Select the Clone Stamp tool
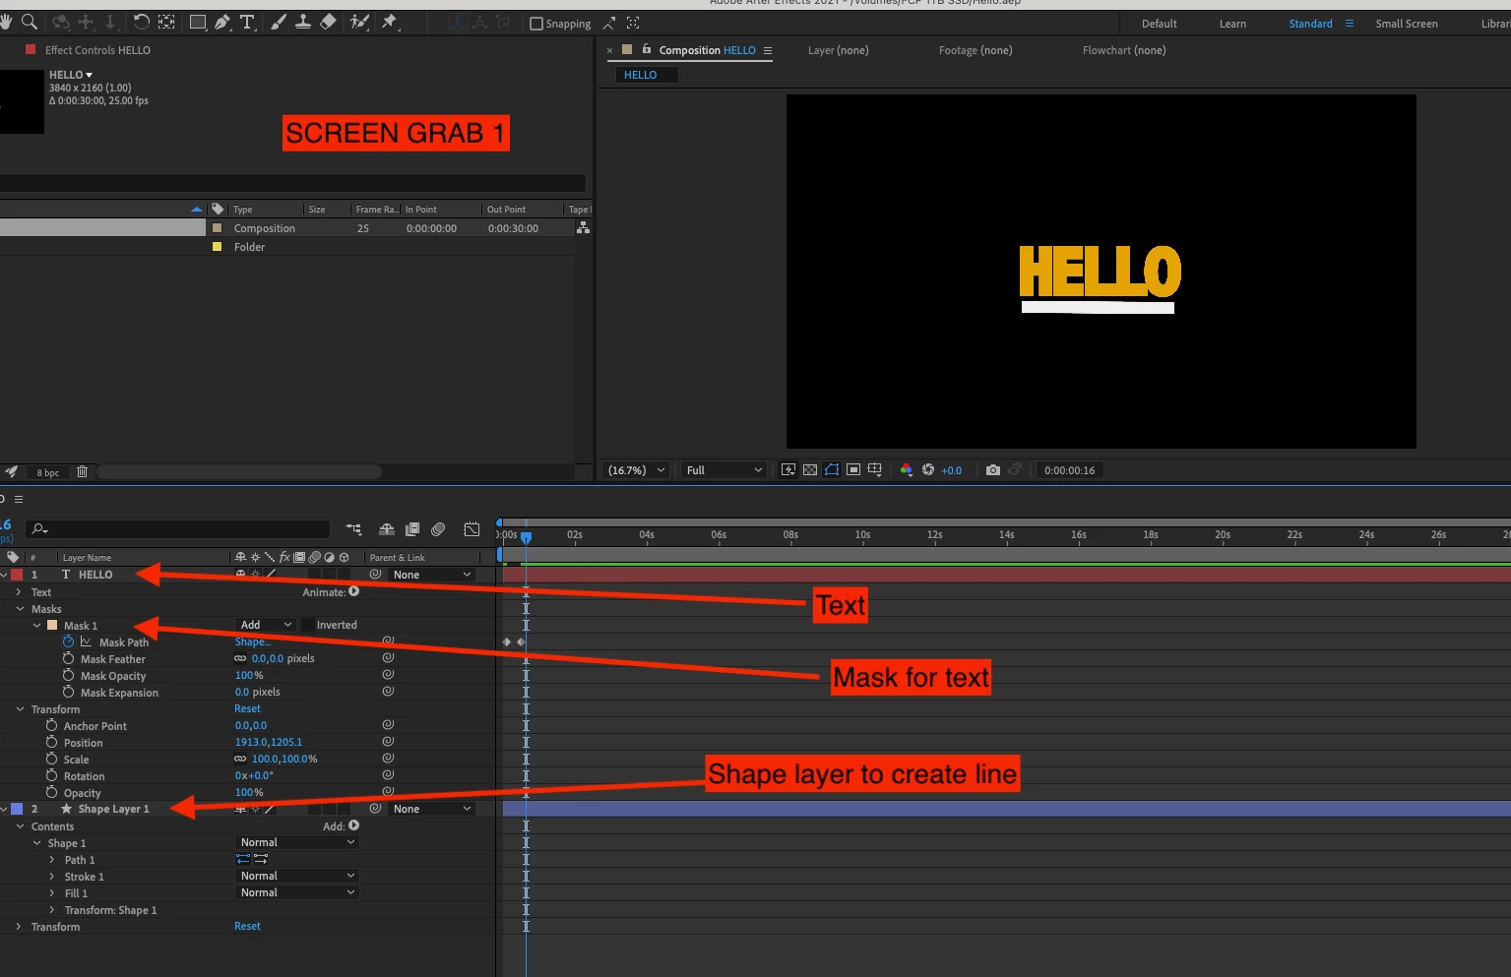 (303, 22)
